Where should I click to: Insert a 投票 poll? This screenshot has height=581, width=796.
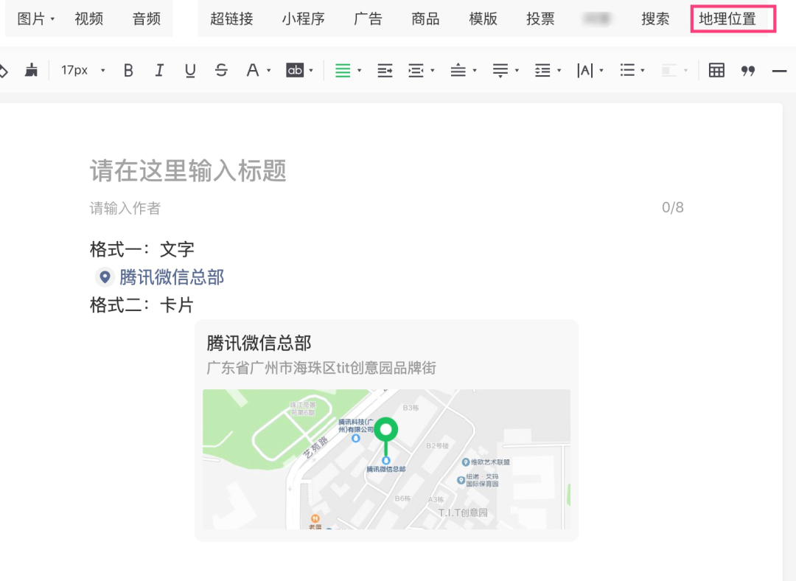tap(541, 18)
